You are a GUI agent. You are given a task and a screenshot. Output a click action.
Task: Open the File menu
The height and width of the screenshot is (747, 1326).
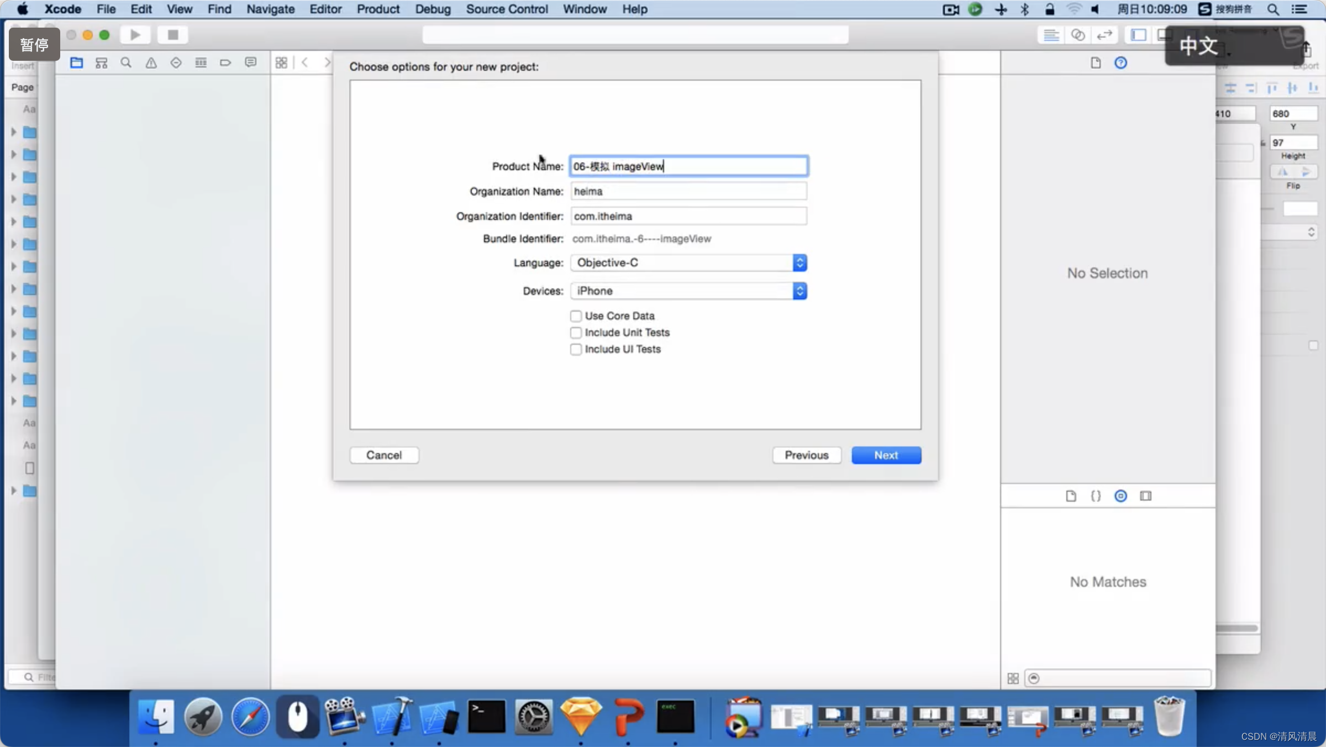[x=106, y=9]
